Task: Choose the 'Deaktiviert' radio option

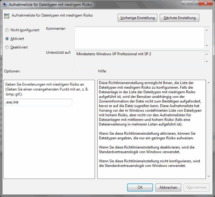Action: 7,47
